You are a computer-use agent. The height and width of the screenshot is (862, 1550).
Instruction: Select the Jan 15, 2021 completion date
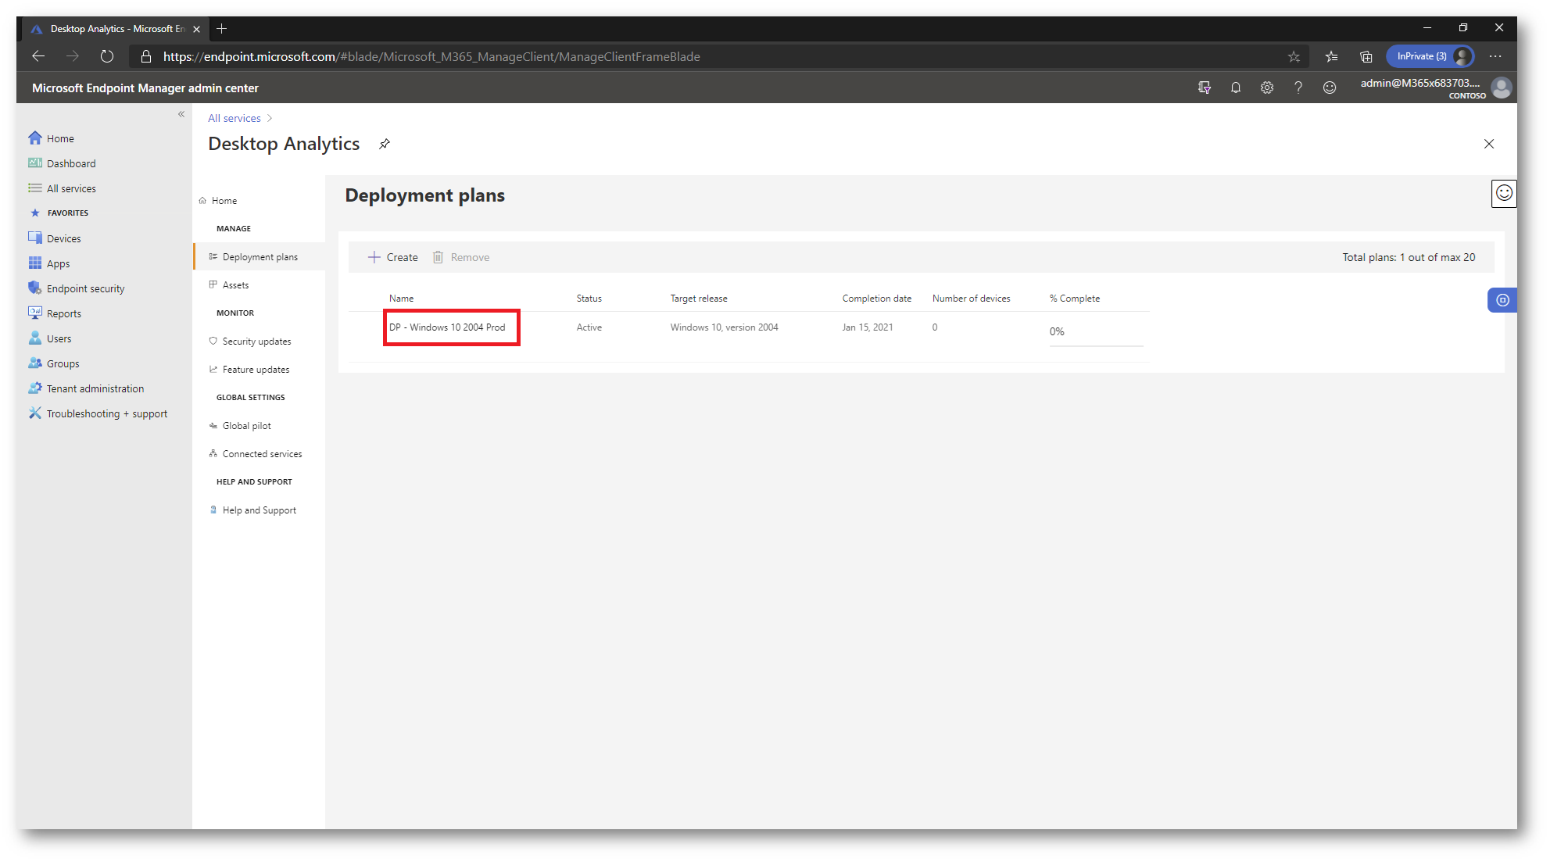(868, 327)
